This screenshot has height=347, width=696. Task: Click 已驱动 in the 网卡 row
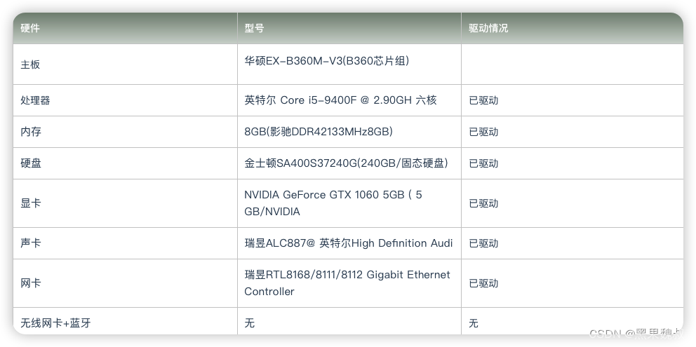(483, 283)
